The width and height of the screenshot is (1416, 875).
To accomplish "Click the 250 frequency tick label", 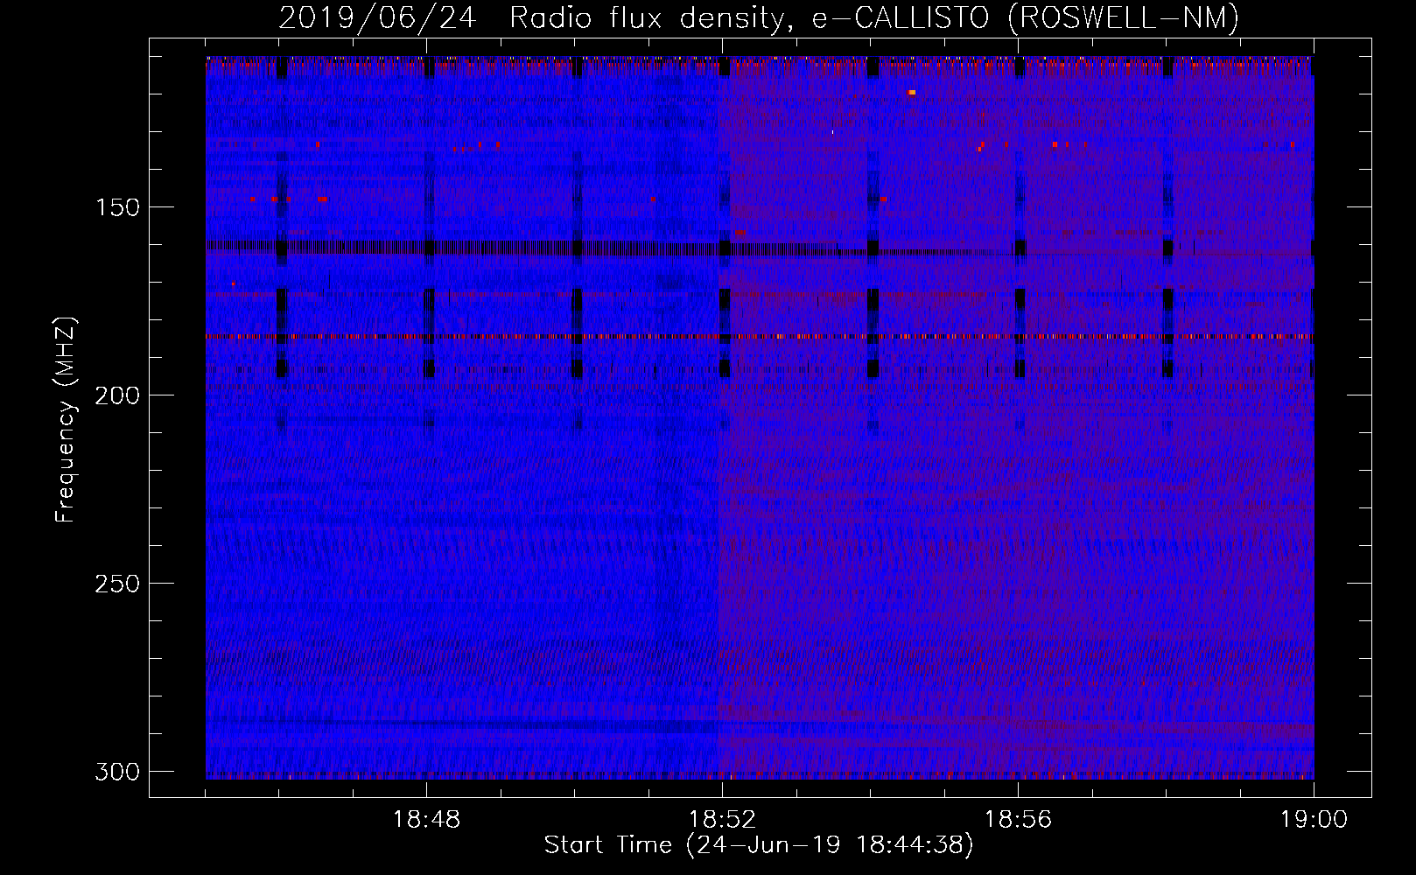I will click(116, 584).
